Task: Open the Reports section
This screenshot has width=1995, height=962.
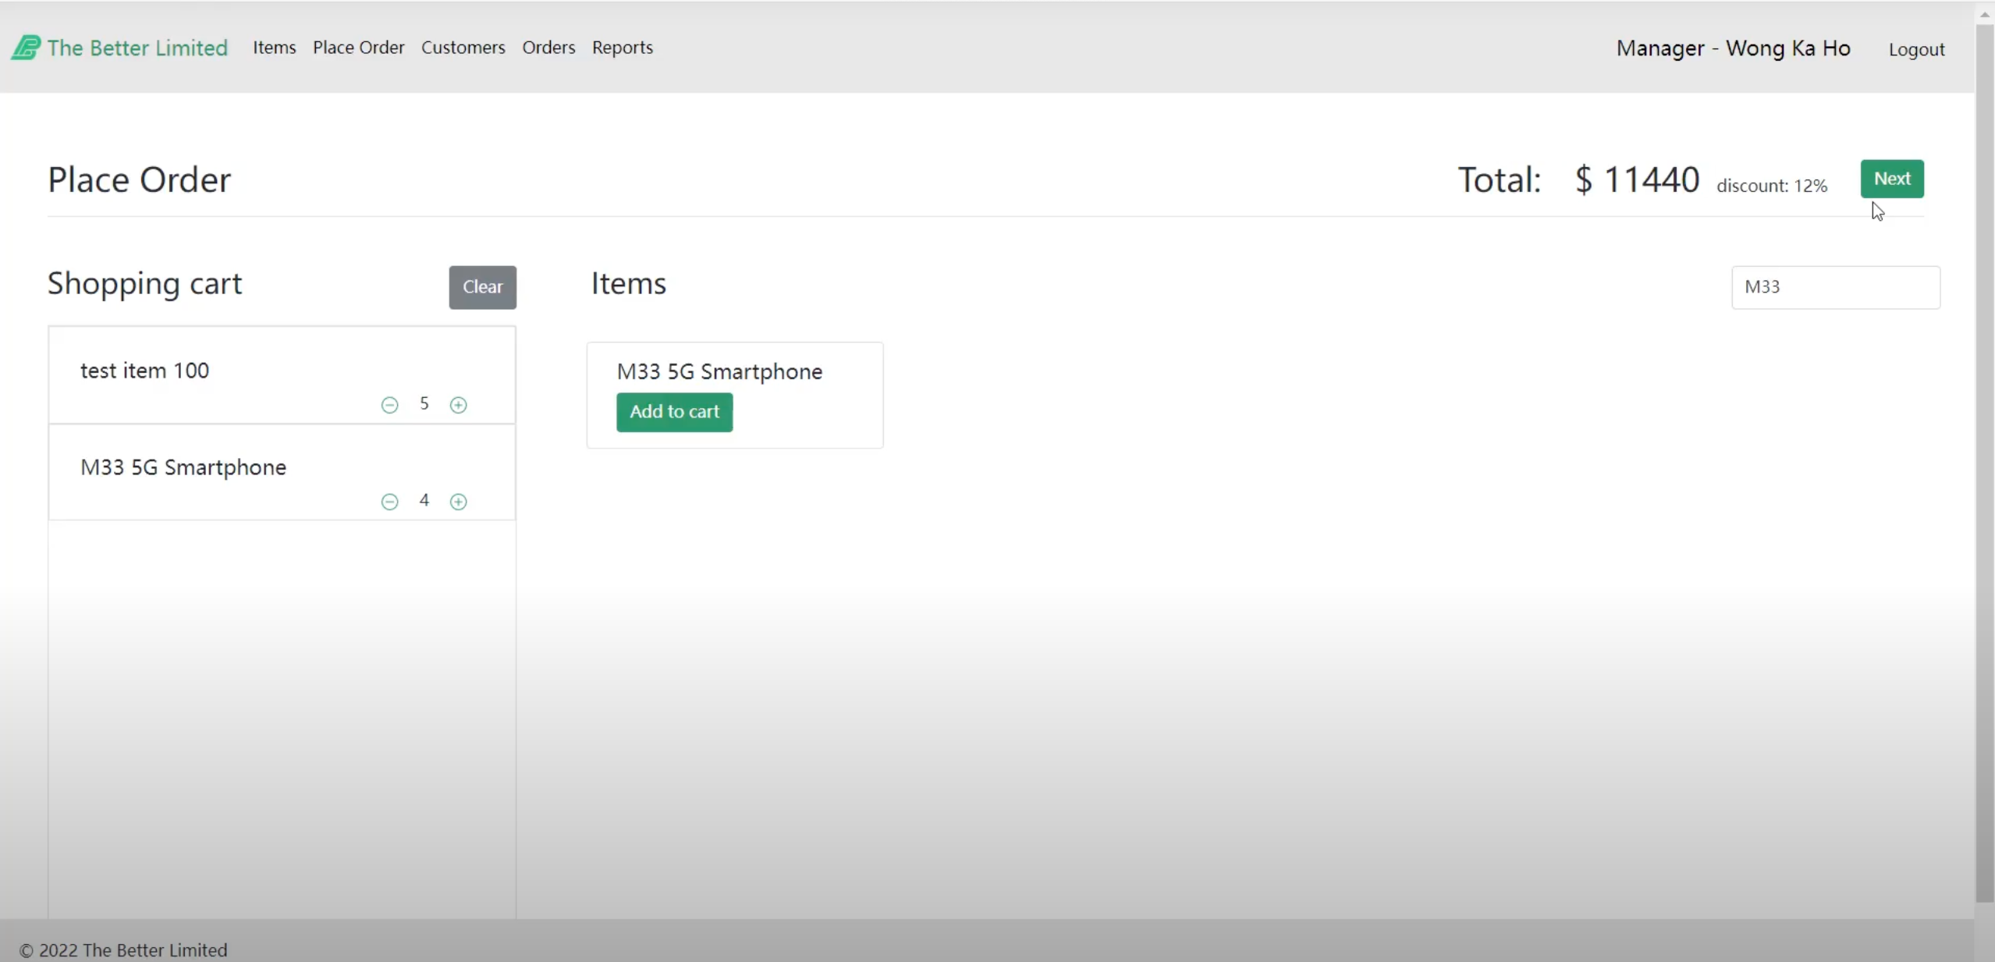Action: 622,48
